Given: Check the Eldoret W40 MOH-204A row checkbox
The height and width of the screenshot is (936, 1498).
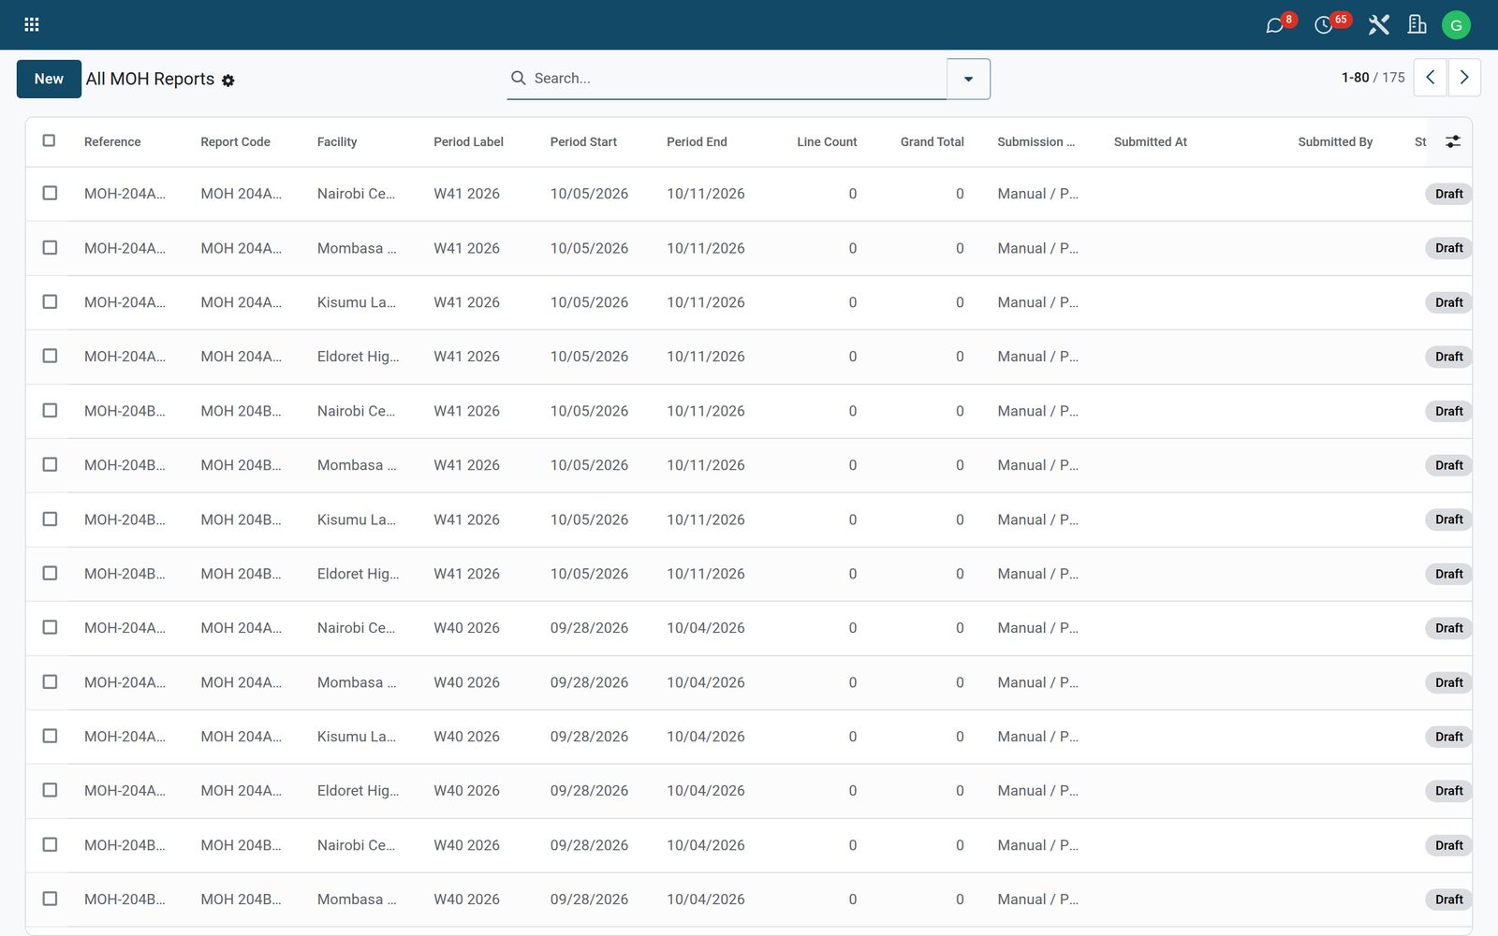Looking at the screenshot, I should (x=50, y=790).
